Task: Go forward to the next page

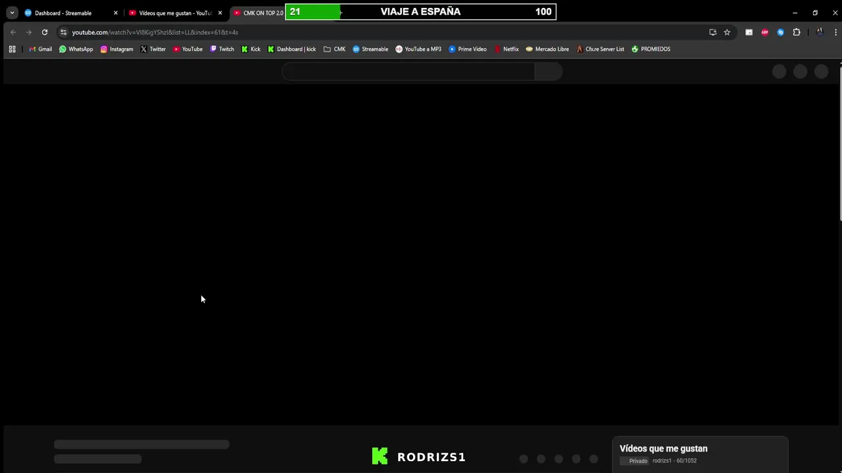Action: [x=29, y=32]
